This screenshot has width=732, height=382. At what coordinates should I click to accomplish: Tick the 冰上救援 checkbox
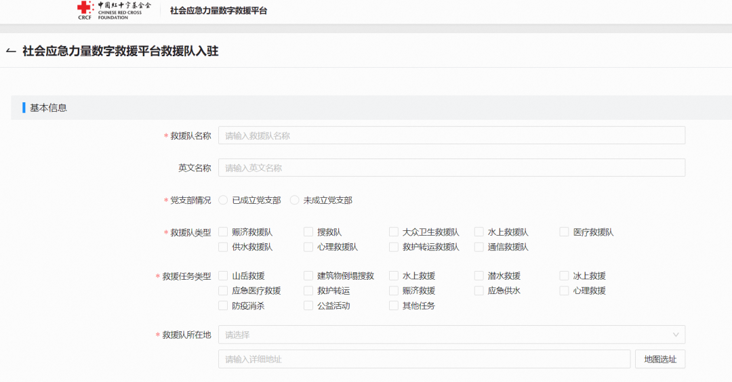click(564, 276)
